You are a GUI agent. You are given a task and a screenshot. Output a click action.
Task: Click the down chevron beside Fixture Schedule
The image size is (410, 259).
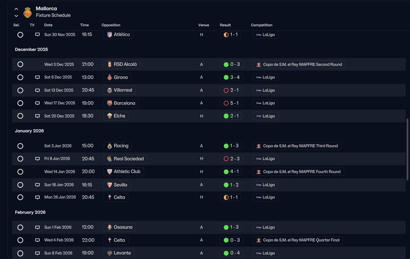pyautogui.click(x=16, y=16)
